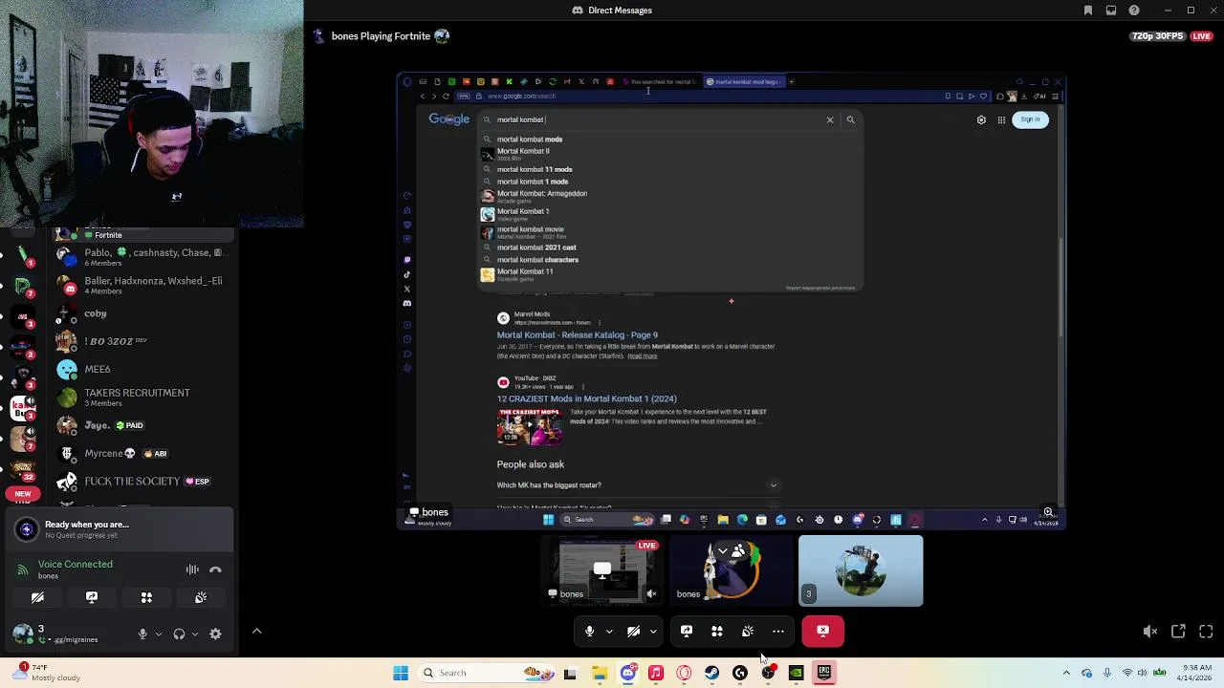Click the Windows taskbar Search box
This screenshot has width=1224, height=688.
487,673
